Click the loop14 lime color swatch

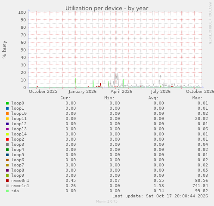click(7, 134)
